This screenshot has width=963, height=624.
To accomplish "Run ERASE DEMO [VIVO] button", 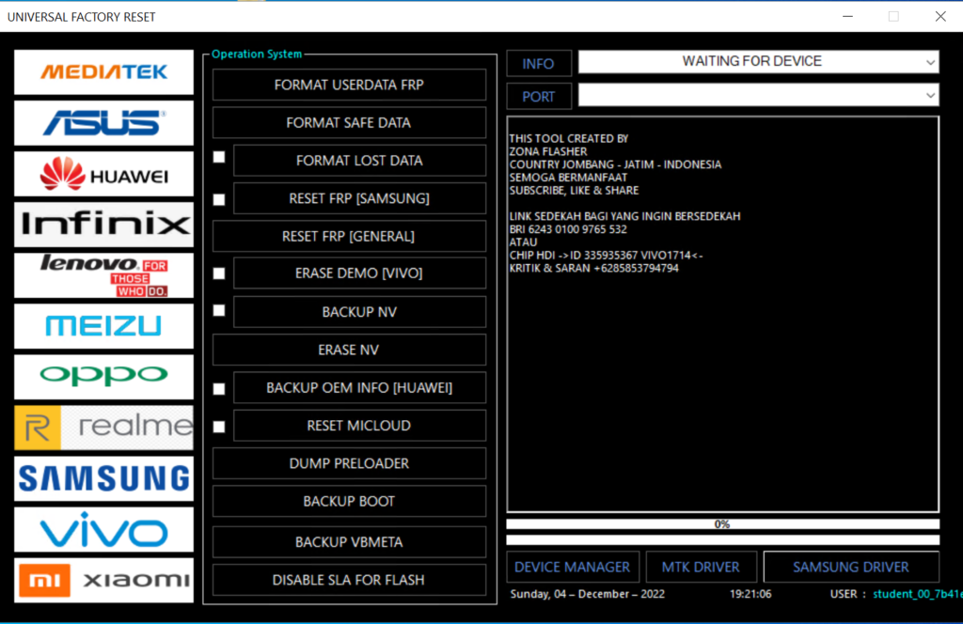I will pyautogui.click(x=359, y=273).
